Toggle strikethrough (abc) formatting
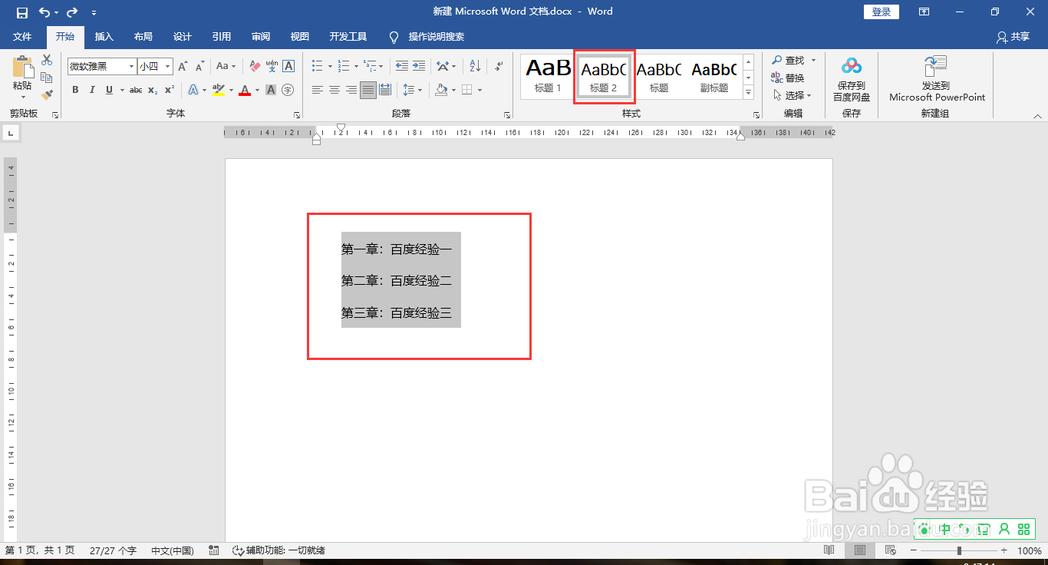This screenshot has width=1048, height=565. coord(136,90)
